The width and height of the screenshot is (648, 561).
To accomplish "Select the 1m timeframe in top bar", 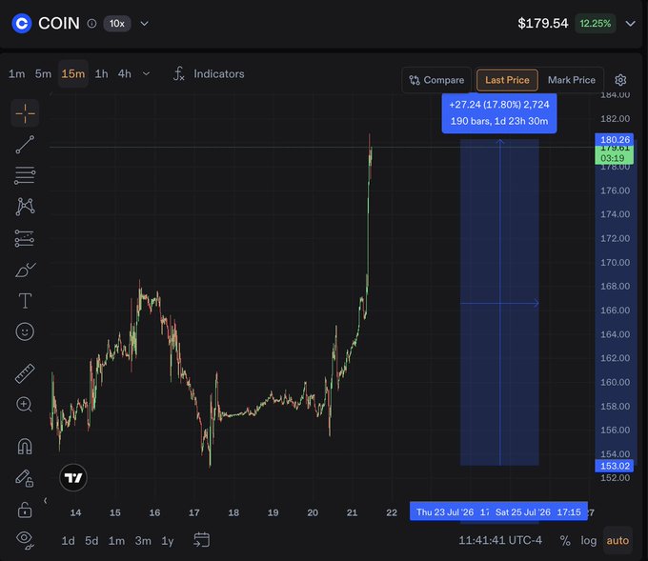I will click(17, 74).
